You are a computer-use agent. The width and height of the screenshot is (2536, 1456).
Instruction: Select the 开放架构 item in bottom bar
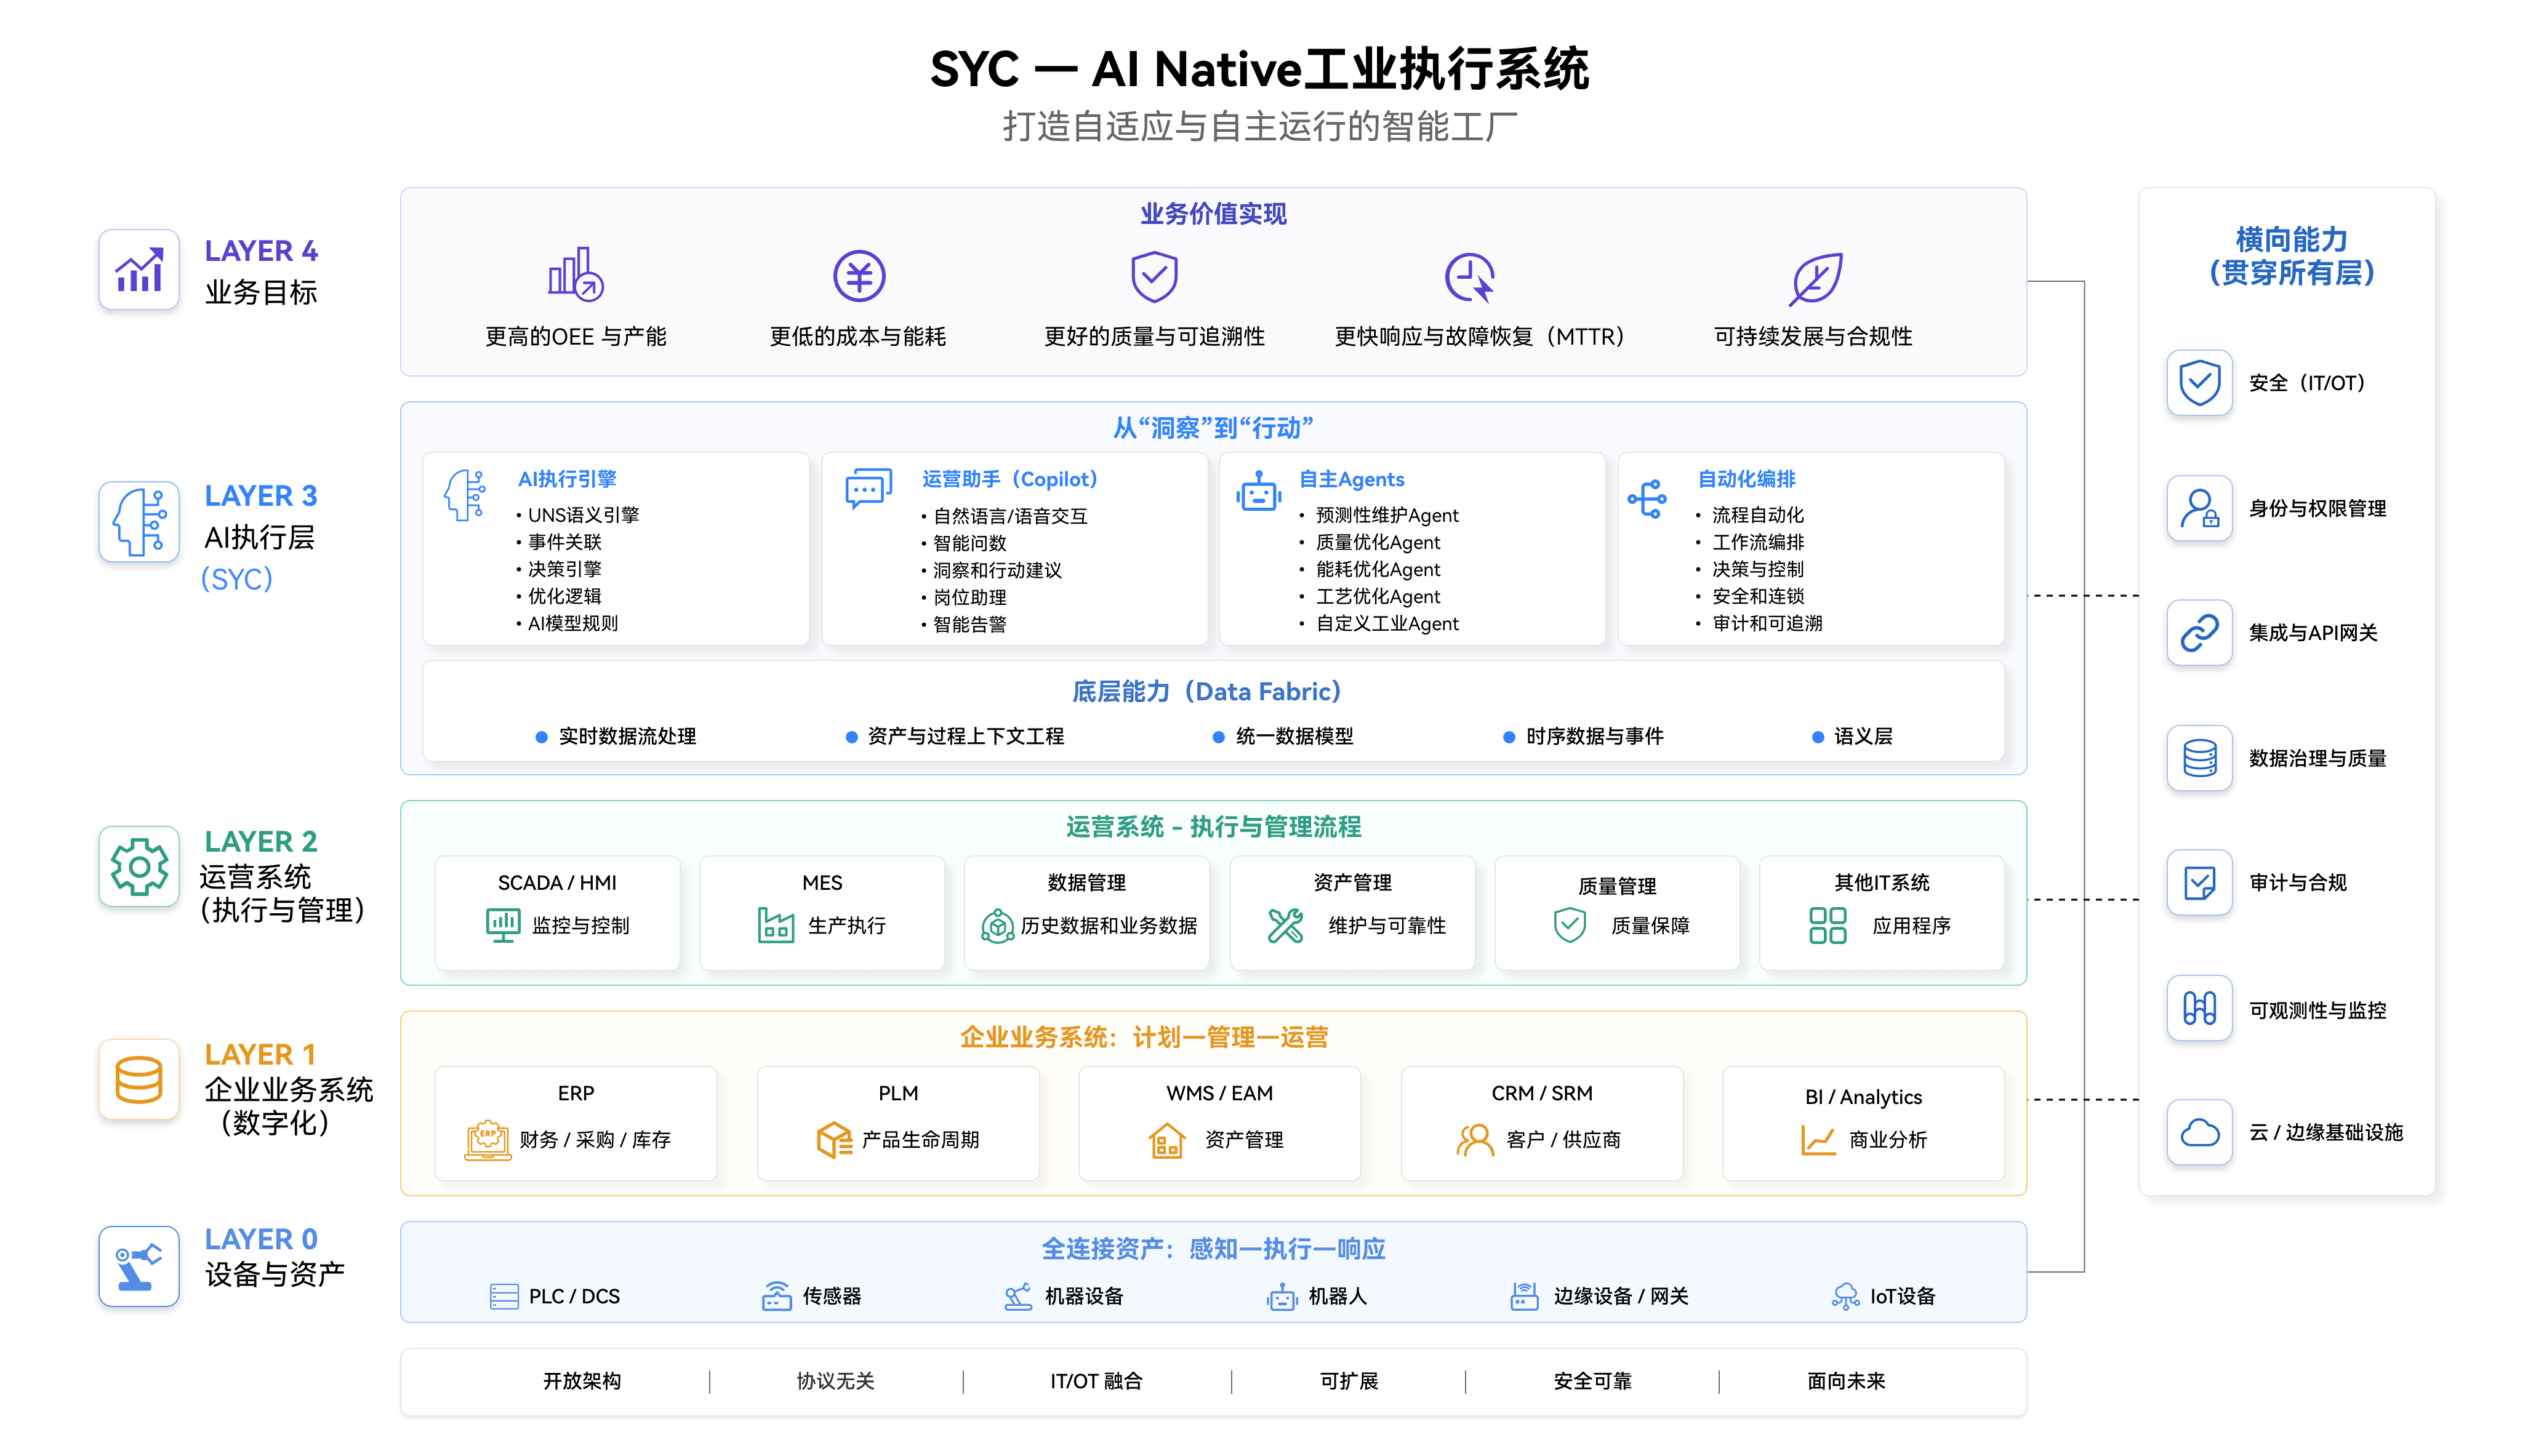click(582, 1381)
